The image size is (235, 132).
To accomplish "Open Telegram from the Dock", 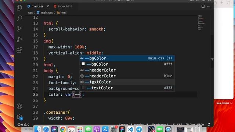I will coord(139,129).
